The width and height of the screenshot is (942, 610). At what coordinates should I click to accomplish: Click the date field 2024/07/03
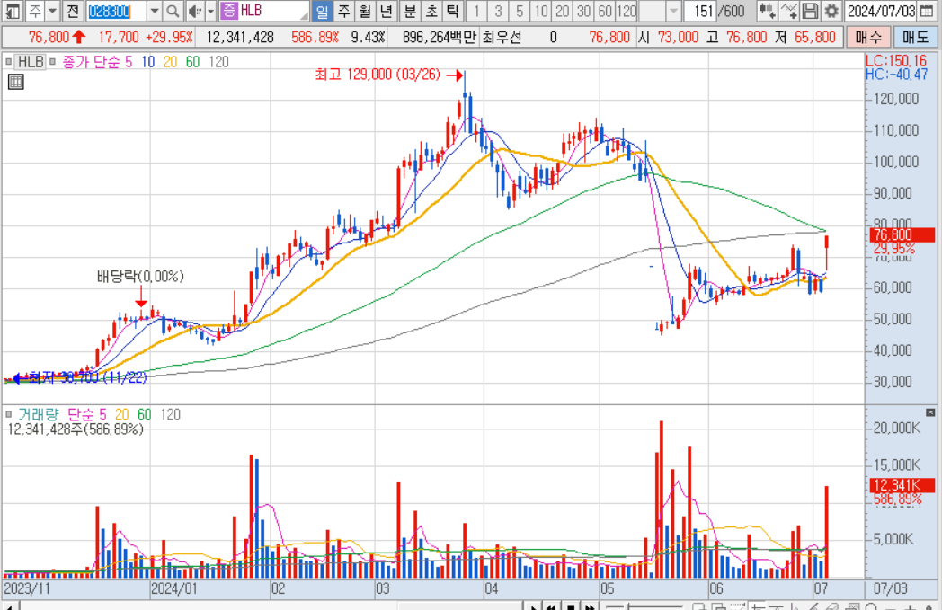pyautogui.click(x=881, y=11)
